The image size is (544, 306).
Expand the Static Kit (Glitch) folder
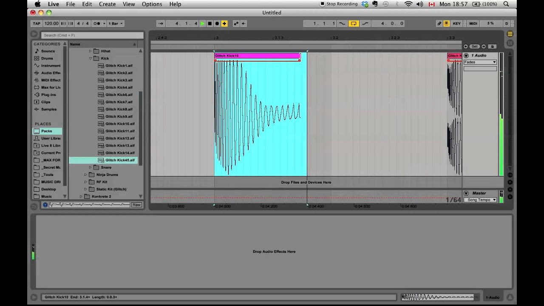(85, 189)
